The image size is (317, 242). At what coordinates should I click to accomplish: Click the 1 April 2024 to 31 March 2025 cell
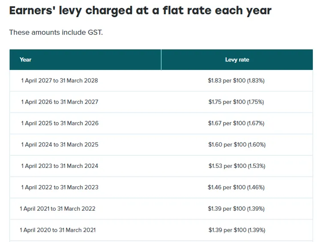(60, 145)
